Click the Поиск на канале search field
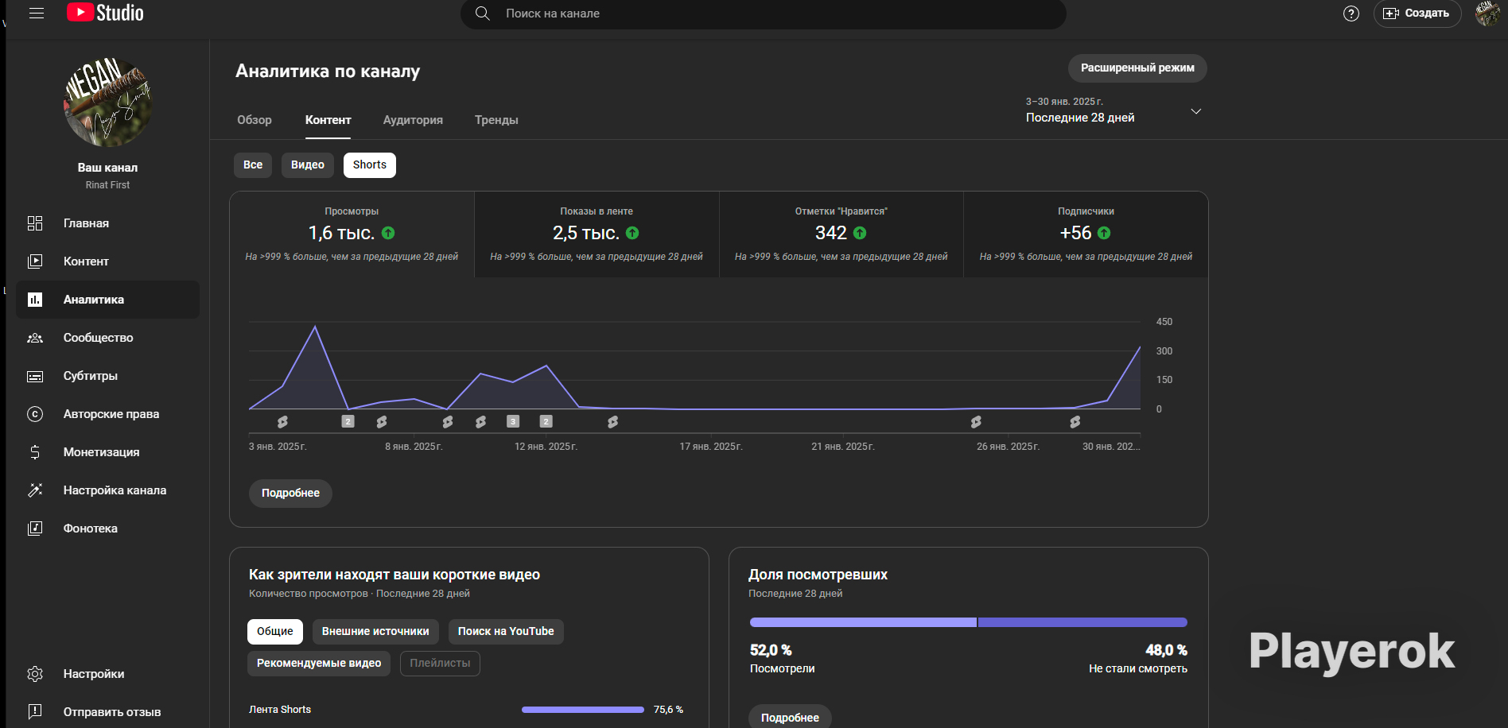The image size is (1508, 728). coord(764,14)
